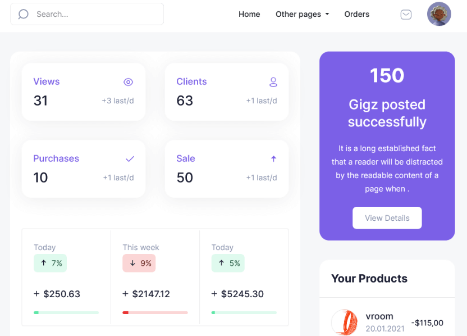This screenshot has width=467, height=336.
Task: Click the eye icon in Views card
Action: coord(129,82)
